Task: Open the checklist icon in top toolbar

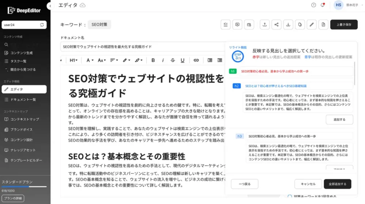Action: click(226, 25)
